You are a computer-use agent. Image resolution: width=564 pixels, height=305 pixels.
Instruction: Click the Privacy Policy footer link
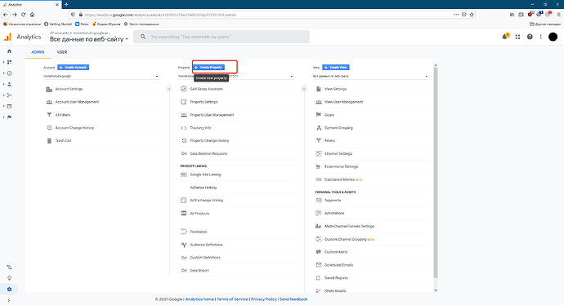264,299
